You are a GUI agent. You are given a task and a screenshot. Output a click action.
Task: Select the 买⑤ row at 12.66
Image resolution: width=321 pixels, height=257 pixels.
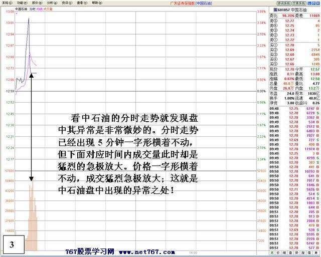[x=294, y=64]
